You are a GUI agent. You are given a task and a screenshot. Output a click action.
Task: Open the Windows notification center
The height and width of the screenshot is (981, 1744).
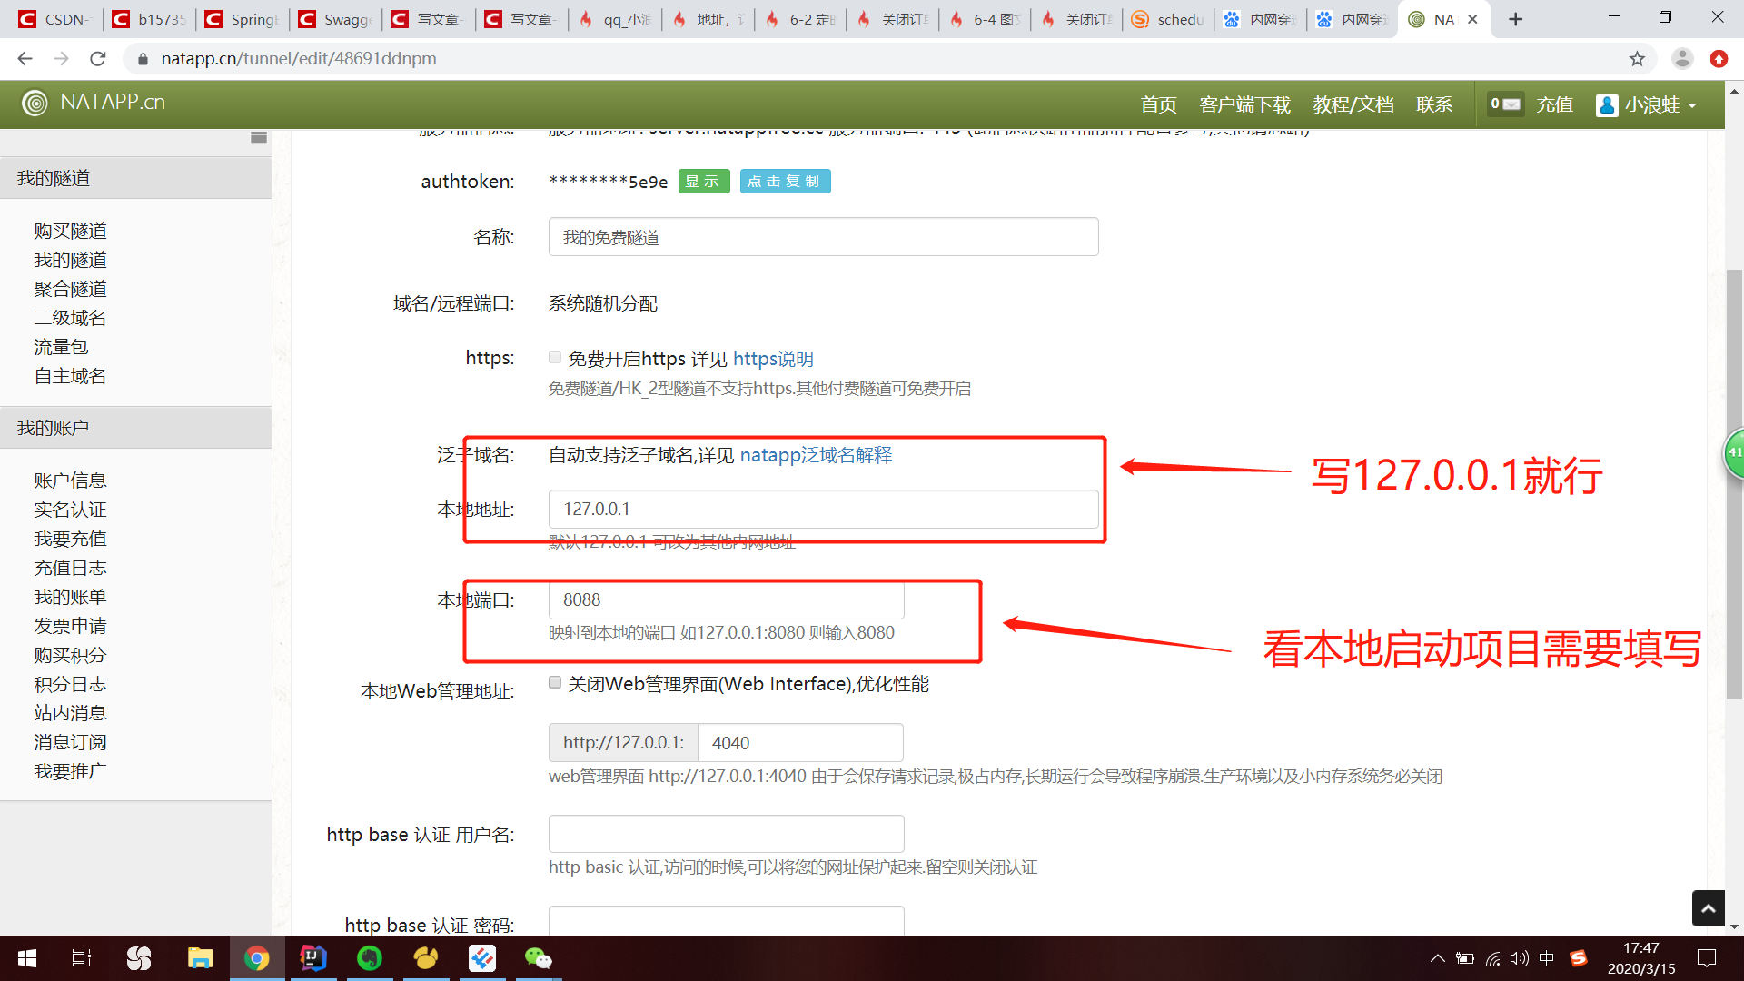pos(1707,958)
